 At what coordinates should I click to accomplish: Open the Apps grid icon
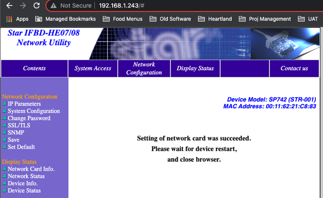(9, 19)
